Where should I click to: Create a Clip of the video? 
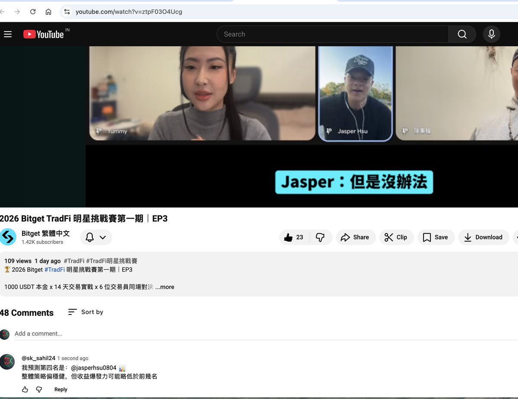pyautogui.click(x=396, y=237)
